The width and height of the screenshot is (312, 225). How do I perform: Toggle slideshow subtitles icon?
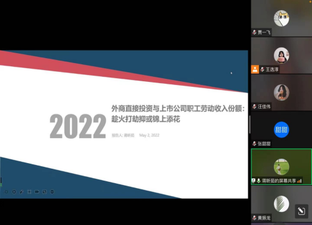tap(37, 192)
